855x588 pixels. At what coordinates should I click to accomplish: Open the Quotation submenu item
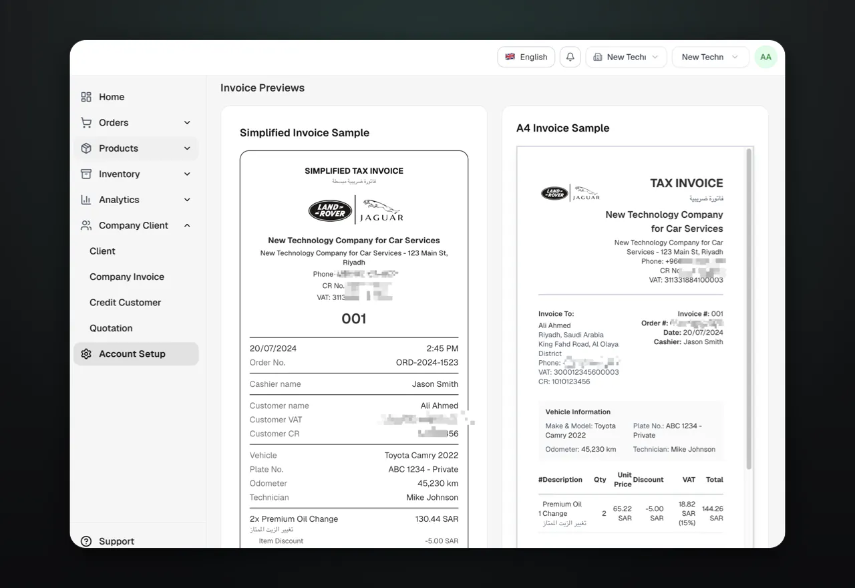point(111,328)
